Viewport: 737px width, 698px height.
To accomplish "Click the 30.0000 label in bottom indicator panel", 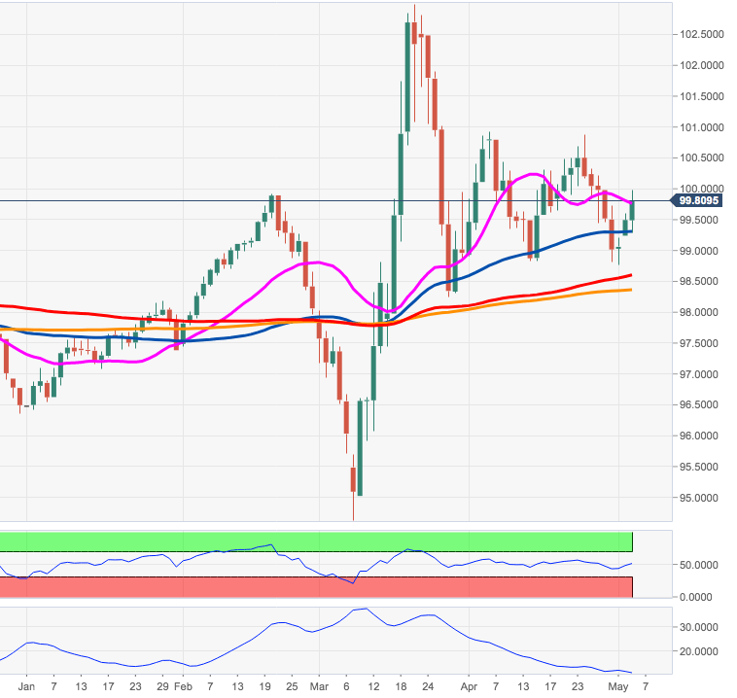I will click(x=698, y=627).
